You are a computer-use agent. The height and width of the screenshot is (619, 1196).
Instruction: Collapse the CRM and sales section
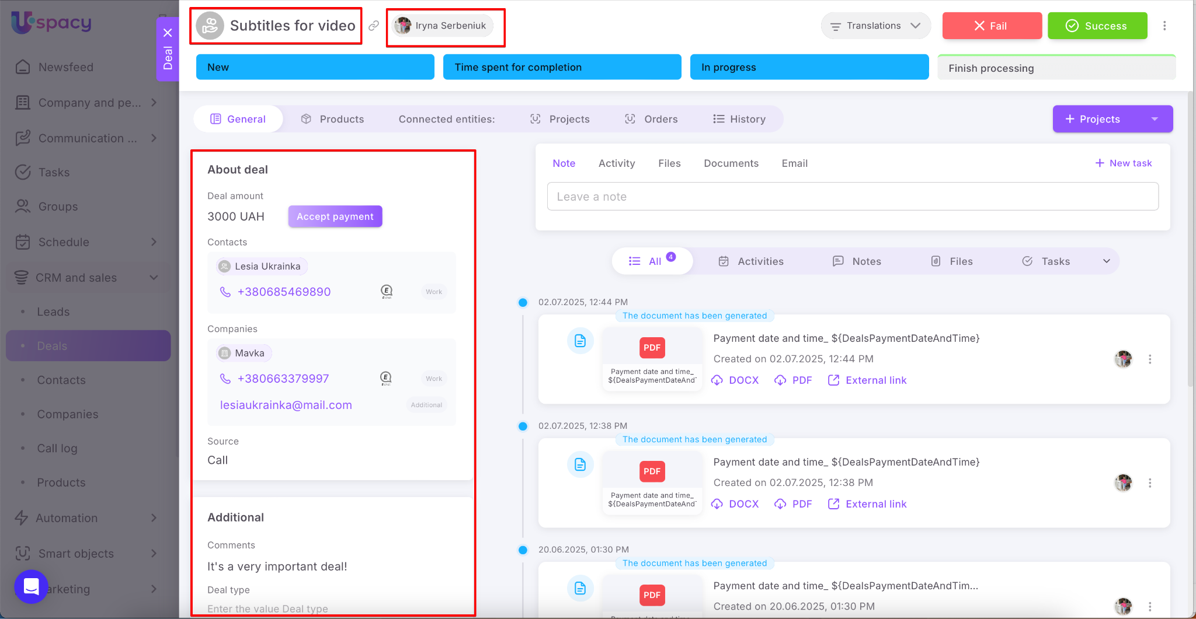coord(154,278)
